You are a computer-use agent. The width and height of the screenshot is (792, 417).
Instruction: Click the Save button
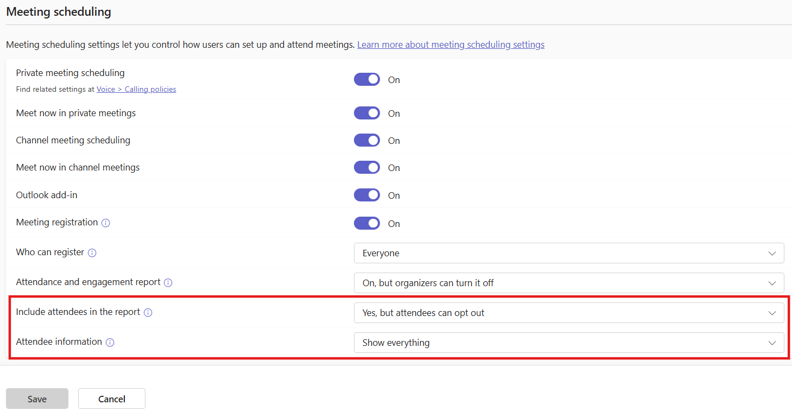pyautogui.click(x=37, y=398)
